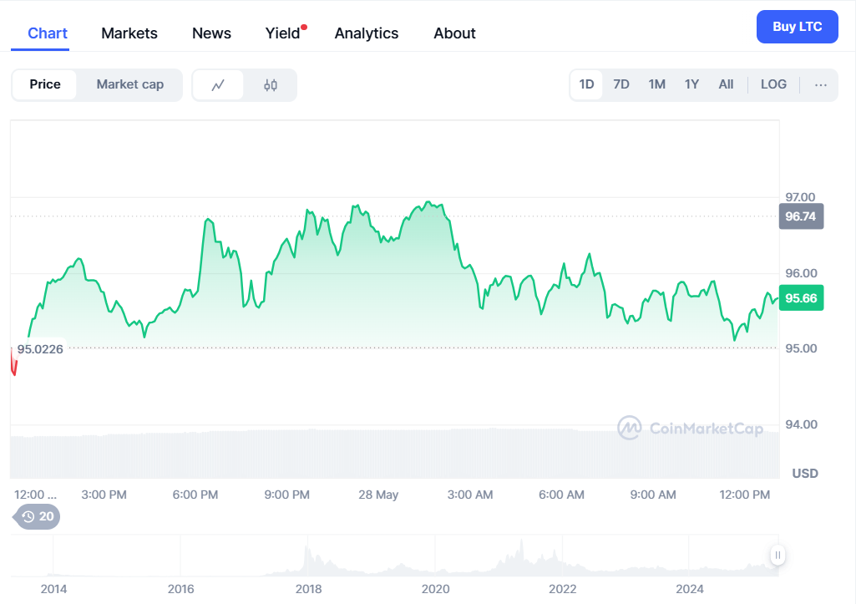Open the Markets tab
856x604 pixels.
(129, 33)
